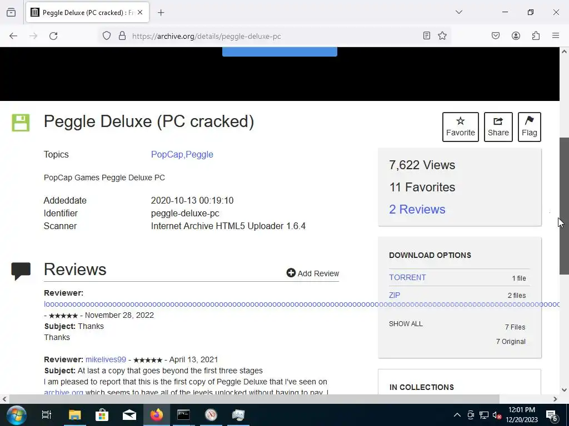Click the muted volume tray icon

pyautogui.click(x=497, y=415)
